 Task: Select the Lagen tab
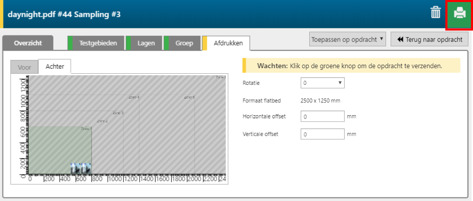pyautogui.click(x=144, y=43)
